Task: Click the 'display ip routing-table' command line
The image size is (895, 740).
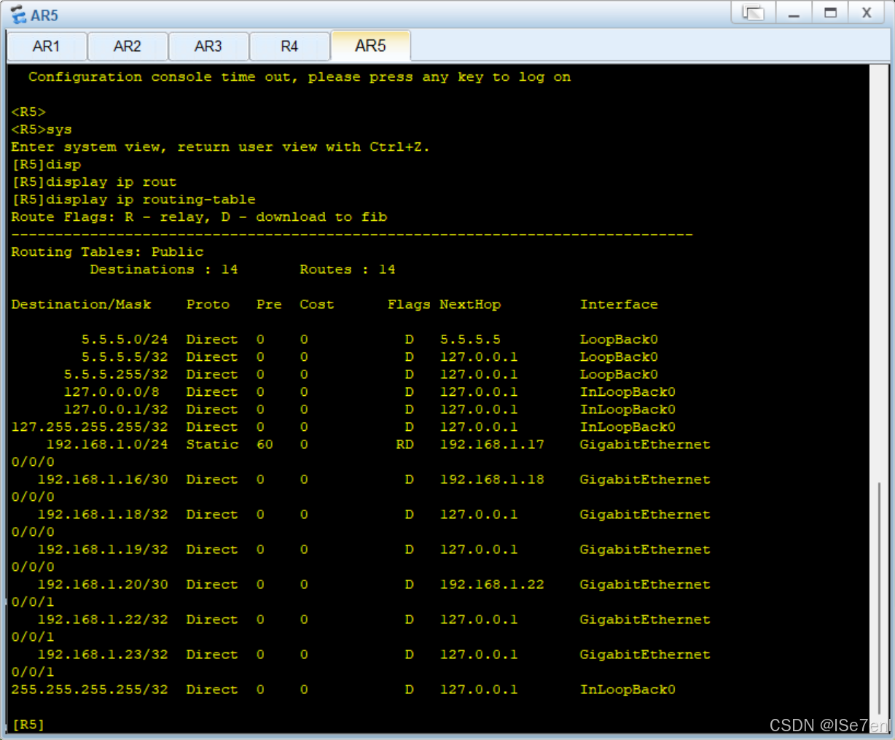Action: (133, 200)
